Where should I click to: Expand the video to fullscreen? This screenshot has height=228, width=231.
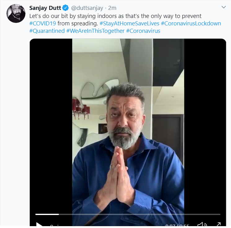[x=218, y=225]
